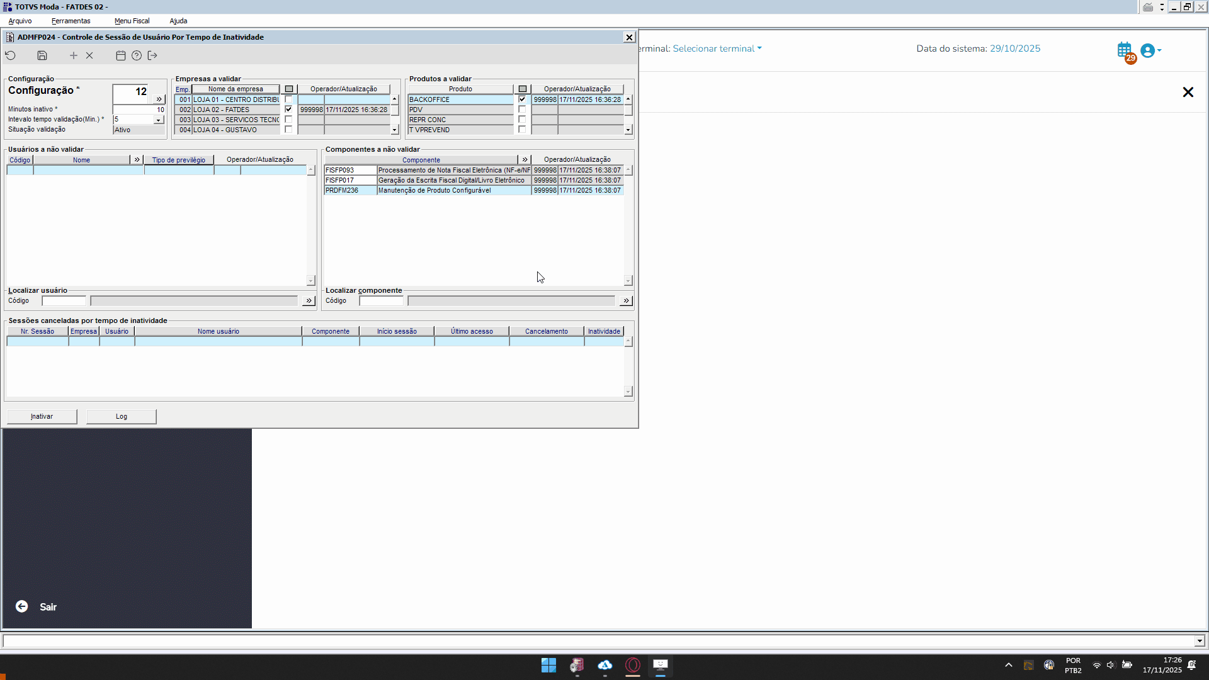Image resolution: width=1209 pixels, height=680 pixels.
Task: Click the Localizar usuário Código input field
Action: tap(64, 301)
